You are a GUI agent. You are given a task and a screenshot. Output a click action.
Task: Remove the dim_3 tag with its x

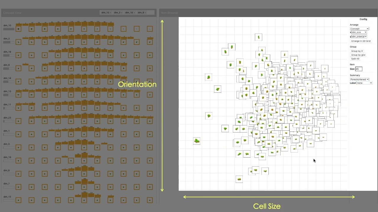pos(121,13)
